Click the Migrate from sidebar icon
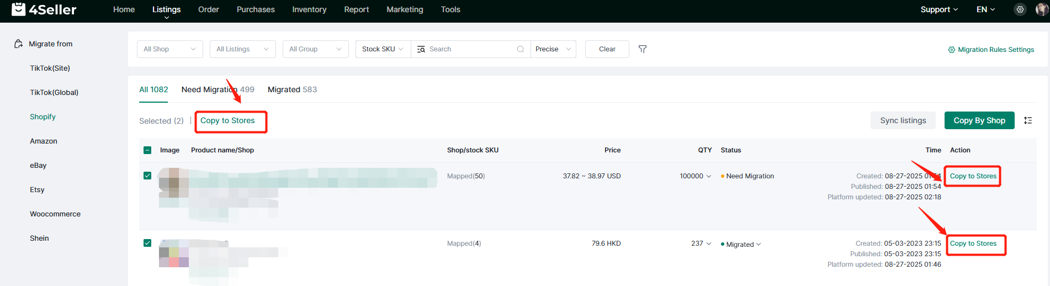This screenshot has width=1050, height=286. pyautogui.click(x=18, y=44)
